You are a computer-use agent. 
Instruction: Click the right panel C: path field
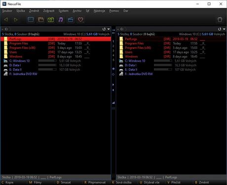point(172,29)
